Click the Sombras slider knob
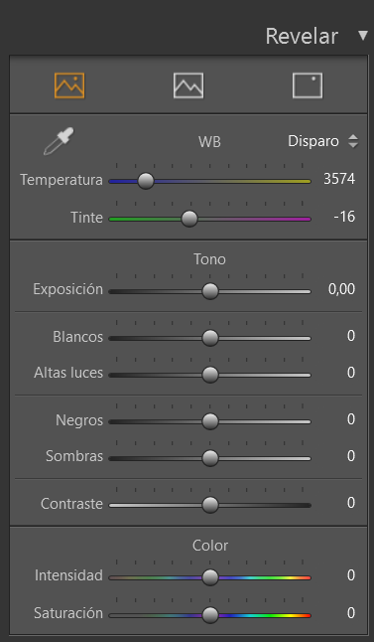 point(210,458)
